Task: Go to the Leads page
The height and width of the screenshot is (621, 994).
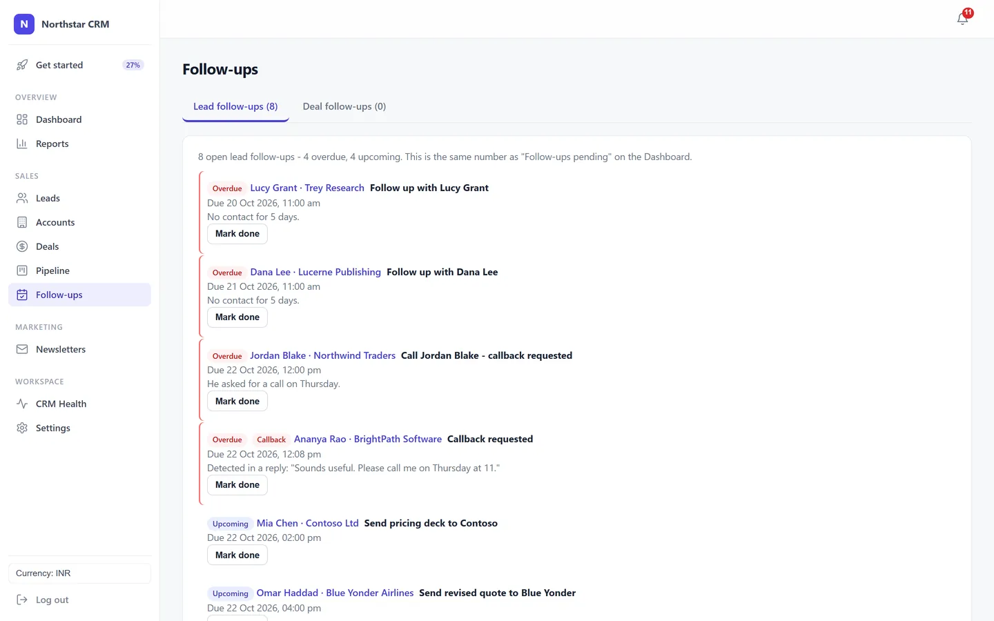Action: point(79,198)
